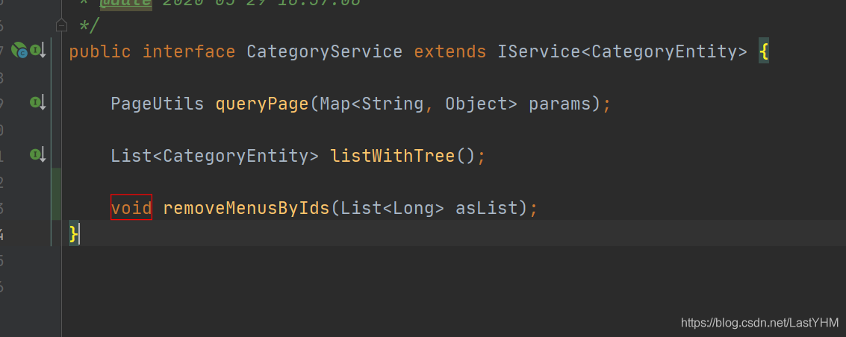Click the 'CategoryService' interface name
846x337 pixels.
[x=325, y=52]
